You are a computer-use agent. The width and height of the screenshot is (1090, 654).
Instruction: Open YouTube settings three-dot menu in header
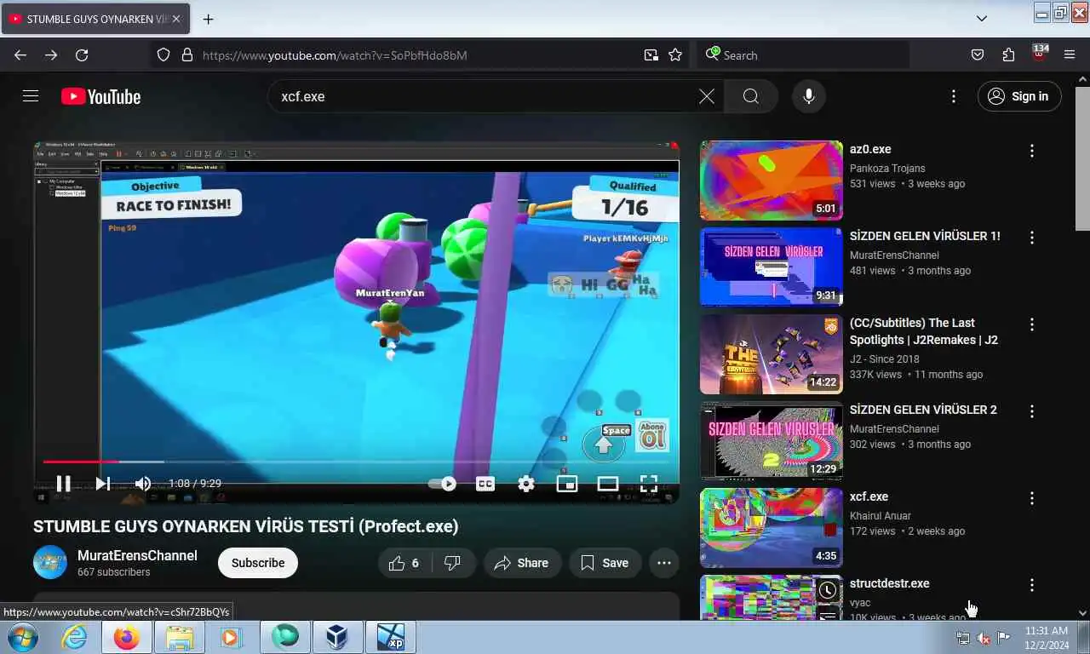[x=954, y=96]
